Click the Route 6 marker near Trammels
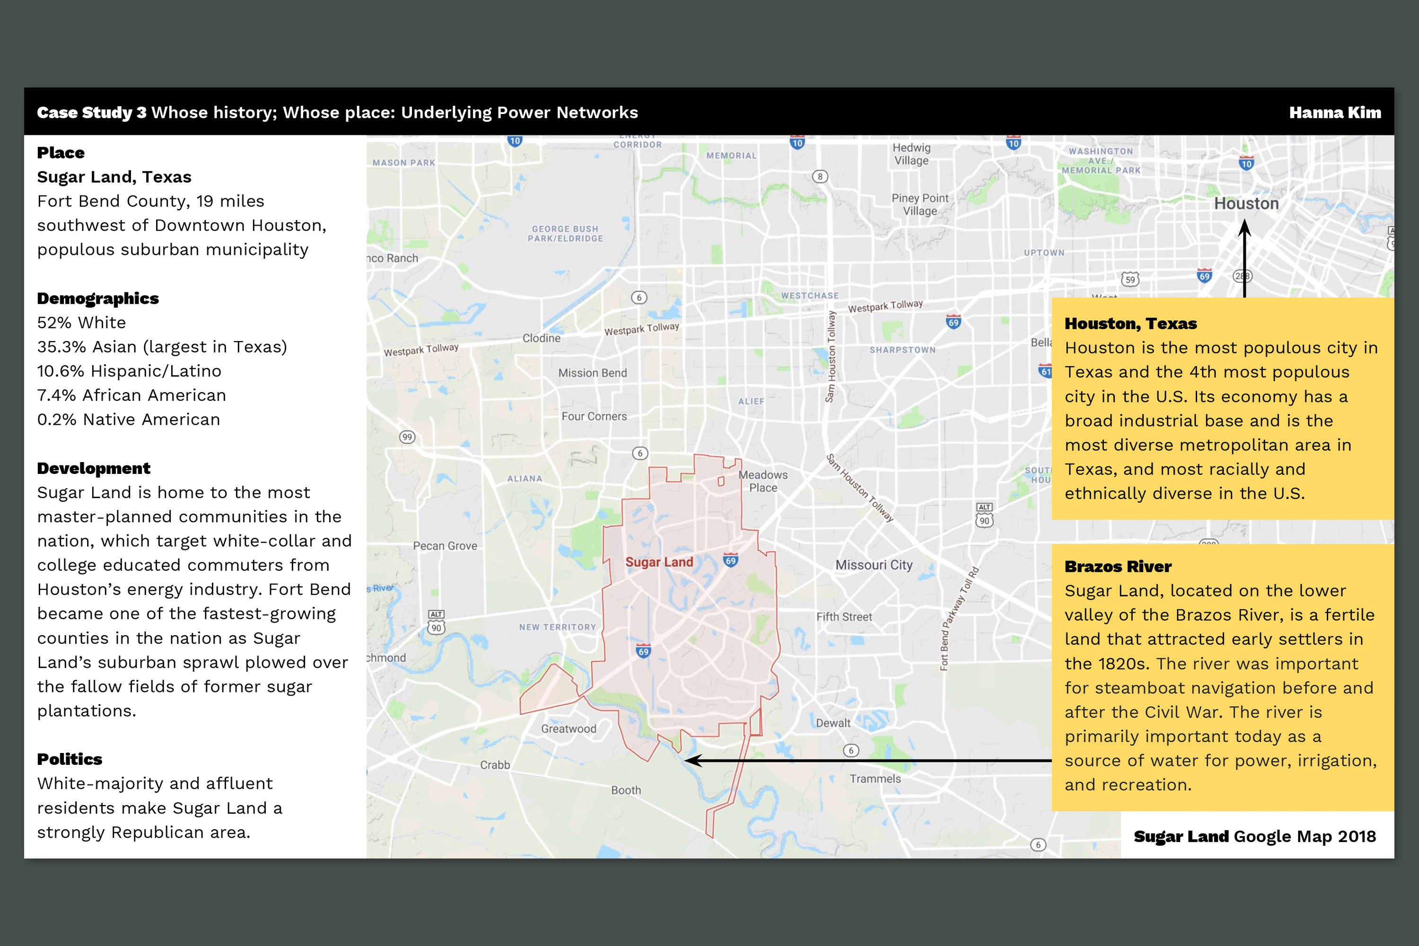1419x946 pixels. [x=850, y=751]
